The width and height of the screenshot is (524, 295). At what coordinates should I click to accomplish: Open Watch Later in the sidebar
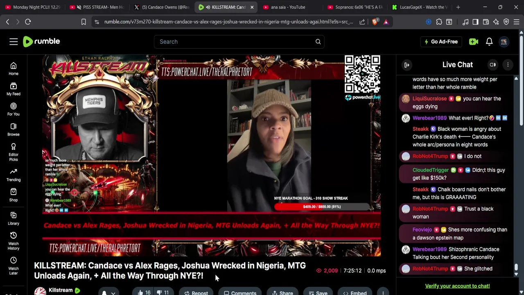(x=14, y=265)
